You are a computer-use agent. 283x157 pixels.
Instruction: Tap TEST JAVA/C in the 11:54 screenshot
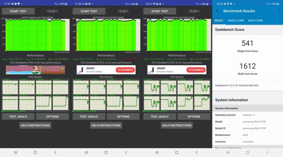89,117
